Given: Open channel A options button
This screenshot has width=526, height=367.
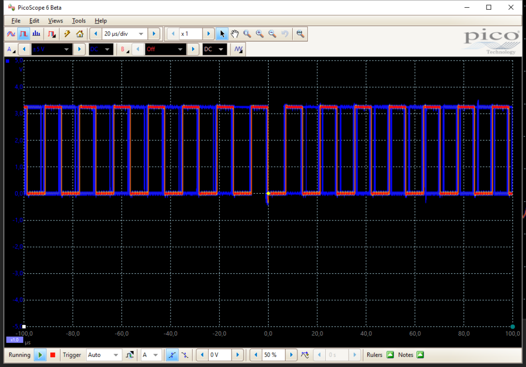Looking at the screenshot, I should pos(11,49).
